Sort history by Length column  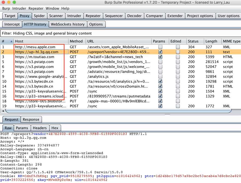coord(213,41)
